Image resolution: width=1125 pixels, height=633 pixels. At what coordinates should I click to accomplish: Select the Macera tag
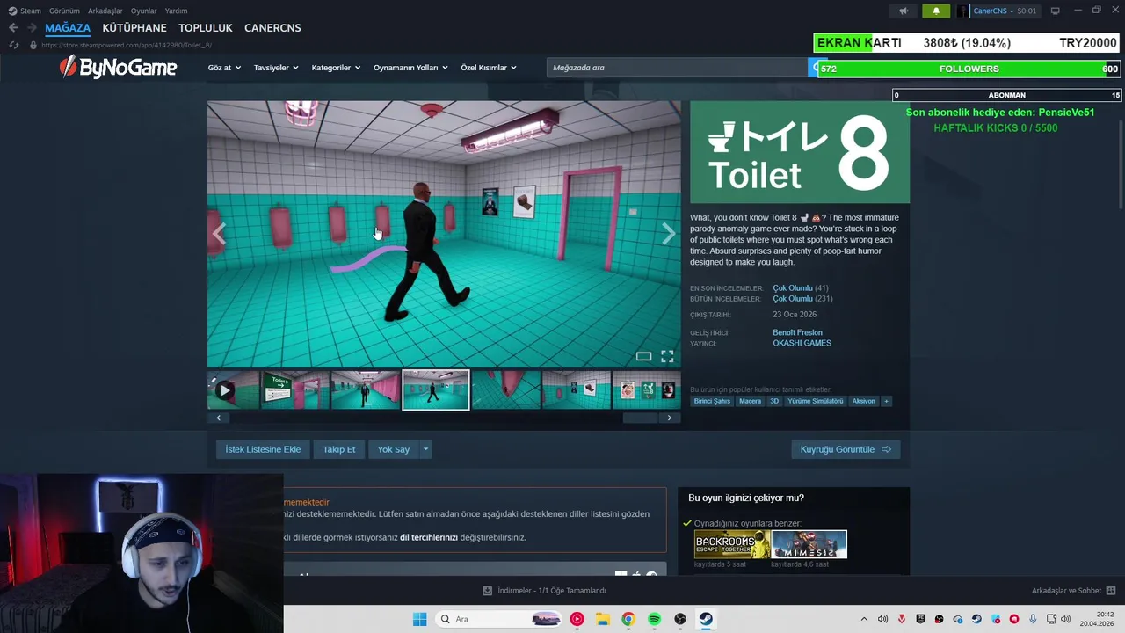(x=750, y=401)
